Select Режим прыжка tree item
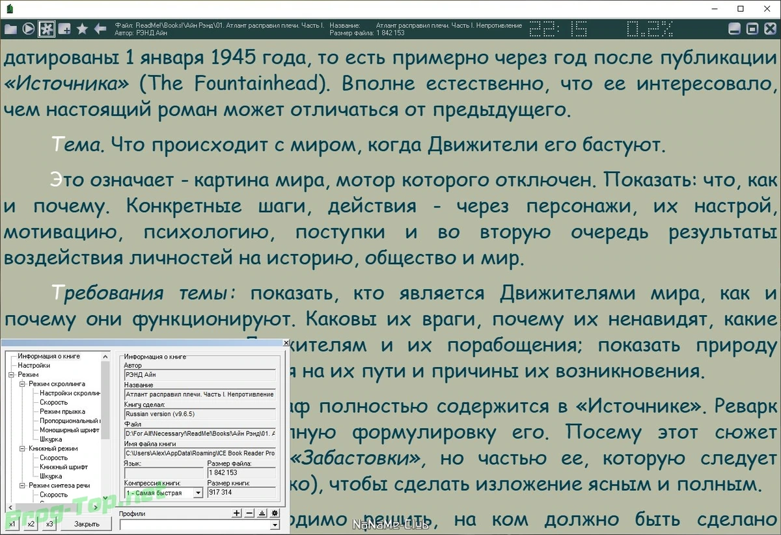The height and width of the screenshot is (535, 781). [x=62, y=411]
